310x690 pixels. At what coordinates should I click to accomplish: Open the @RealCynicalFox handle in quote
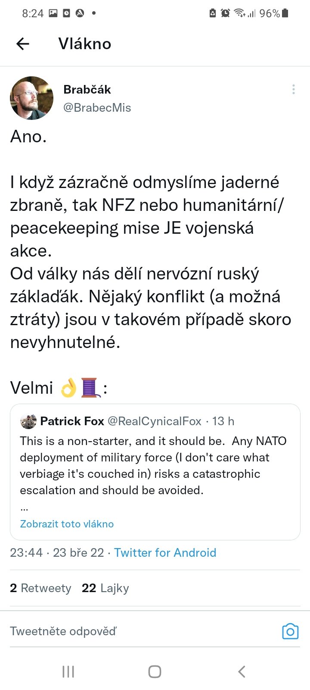pos(154,421)
